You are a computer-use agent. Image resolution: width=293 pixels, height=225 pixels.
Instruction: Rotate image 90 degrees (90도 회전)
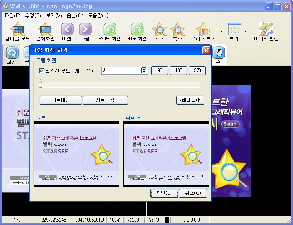(x=137, y=32)
